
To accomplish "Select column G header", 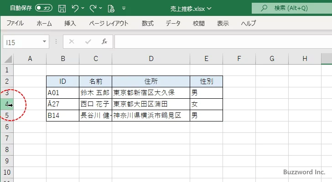I will click(272, 59).
